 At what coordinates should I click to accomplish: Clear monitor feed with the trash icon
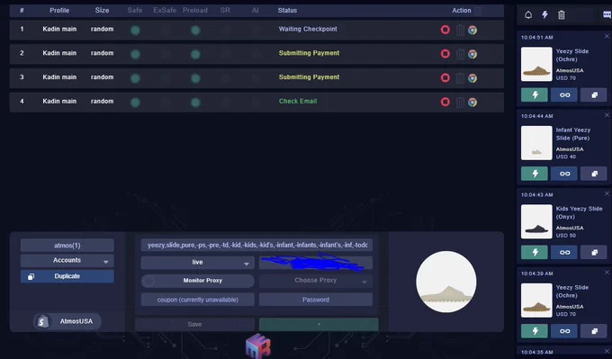pyautogui.click(x=562, y=15)
